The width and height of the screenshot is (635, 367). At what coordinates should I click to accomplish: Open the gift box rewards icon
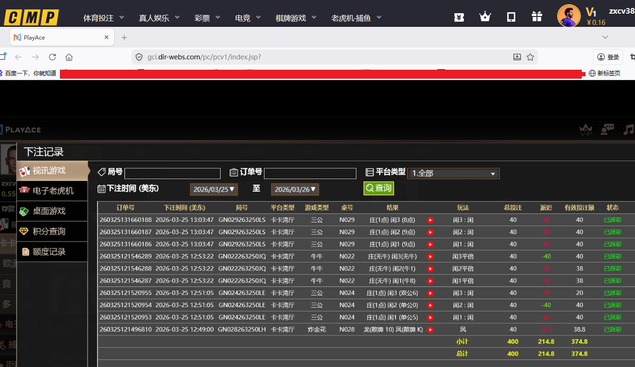537,17
